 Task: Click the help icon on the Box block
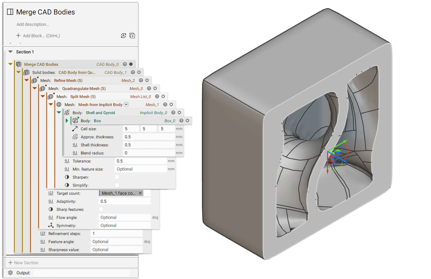click(x=181, y=120)
